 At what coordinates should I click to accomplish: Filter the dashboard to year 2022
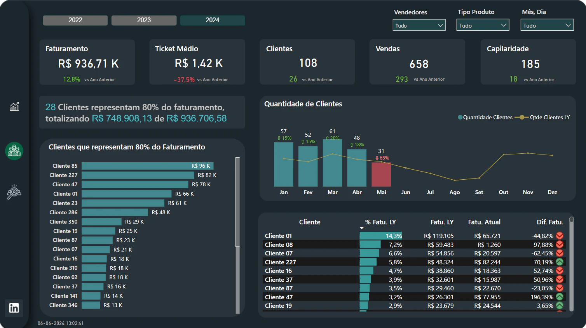pyautogui.click(x=75, y=20)
